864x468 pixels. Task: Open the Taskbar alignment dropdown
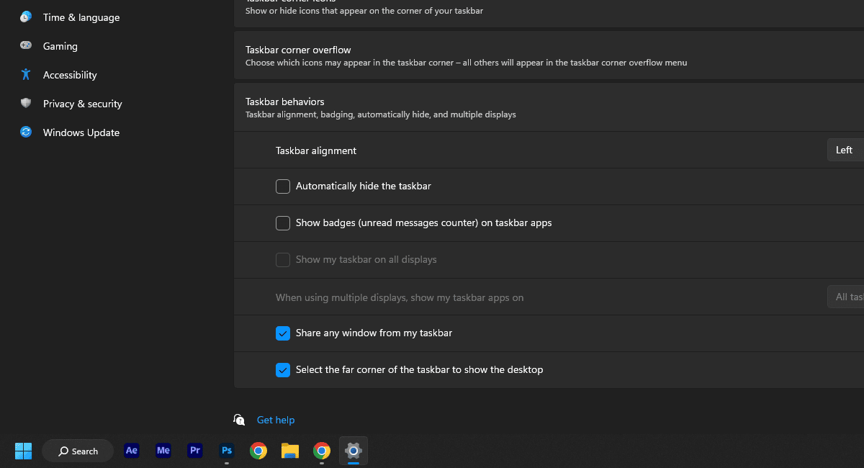pos(845,150)
